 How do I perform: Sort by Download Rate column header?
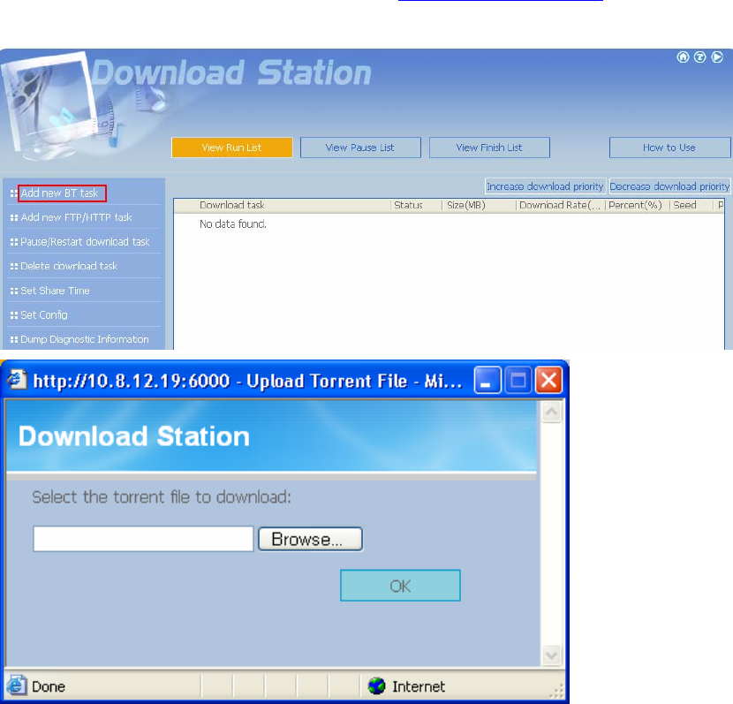[560, 205]
